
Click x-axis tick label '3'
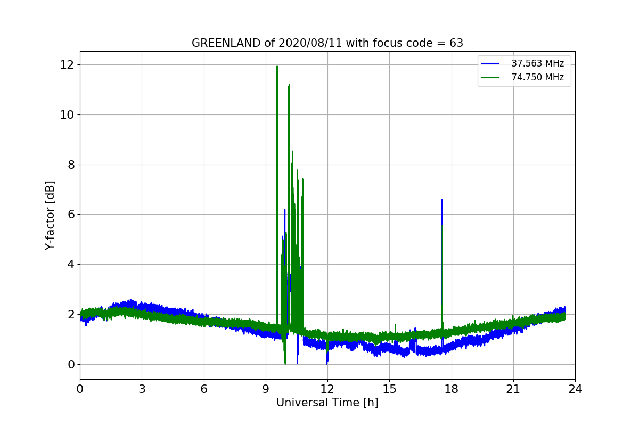point(142,389)
